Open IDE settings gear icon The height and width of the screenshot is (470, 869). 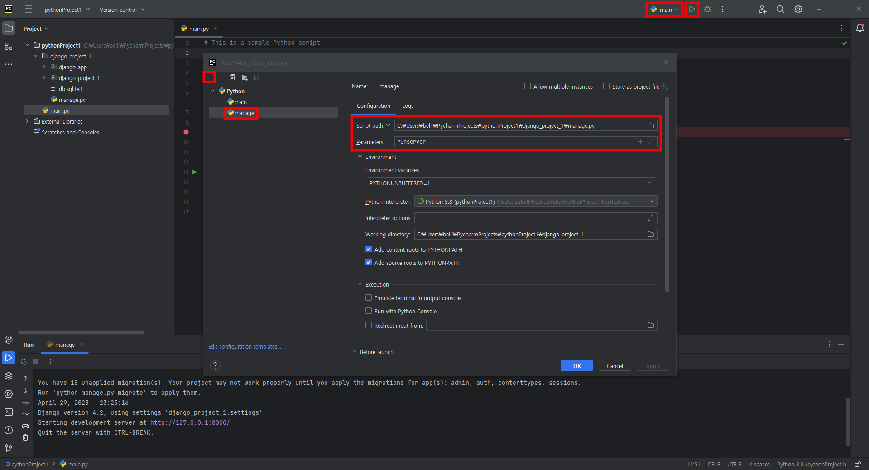(798, 9)
